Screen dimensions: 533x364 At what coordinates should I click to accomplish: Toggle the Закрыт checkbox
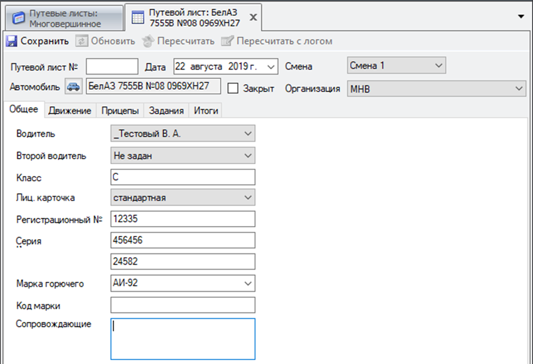[233, 88]
